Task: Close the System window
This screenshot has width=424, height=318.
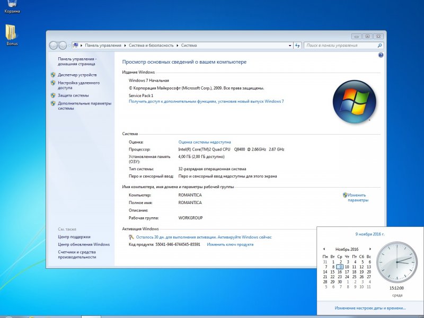Action: [x=378, y=36]
